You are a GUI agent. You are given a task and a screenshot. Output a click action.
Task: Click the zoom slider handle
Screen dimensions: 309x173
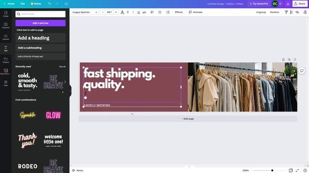(272, 171)
